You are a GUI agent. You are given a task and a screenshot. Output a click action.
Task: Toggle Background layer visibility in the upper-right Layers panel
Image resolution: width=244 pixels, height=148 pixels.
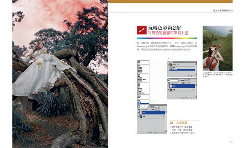pos(168,90)
